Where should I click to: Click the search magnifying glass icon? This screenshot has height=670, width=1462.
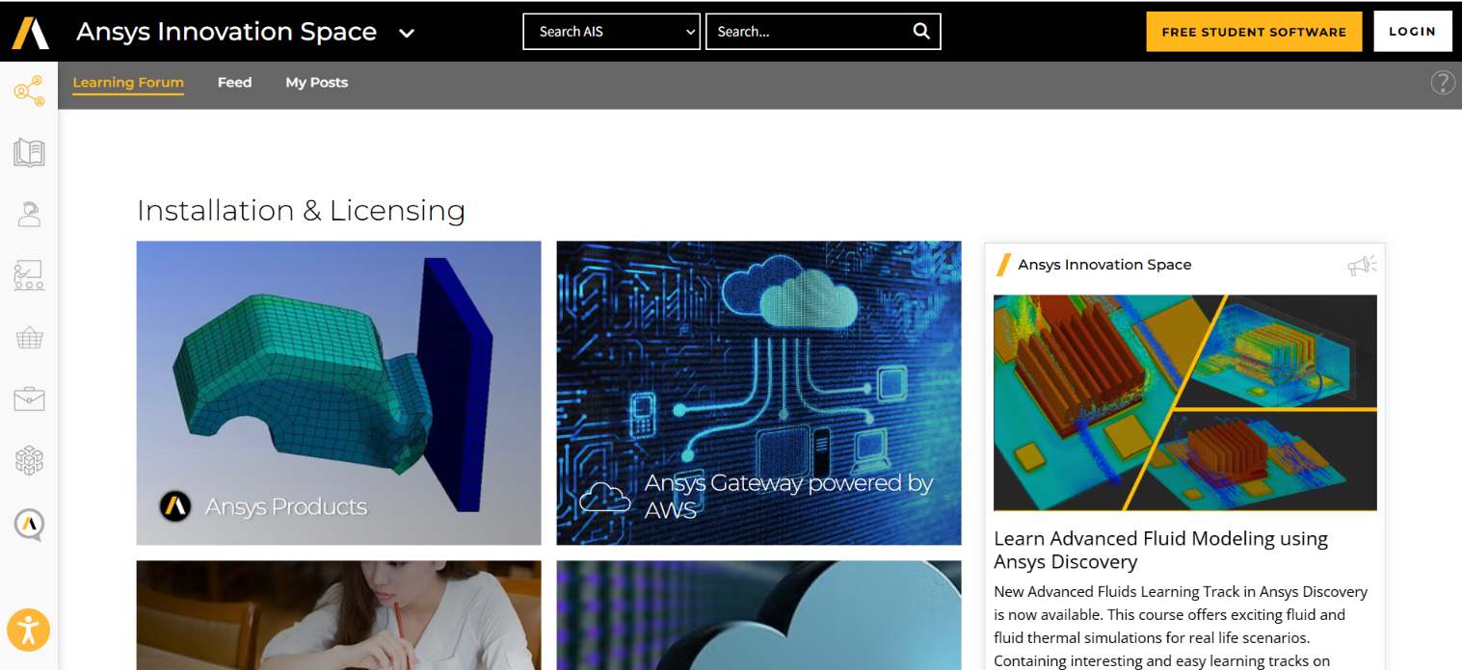[x=921, y=31]
